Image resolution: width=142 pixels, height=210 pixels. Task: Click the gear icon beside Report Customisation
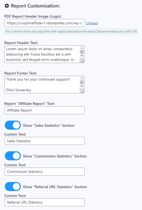[x=7, y=6]
